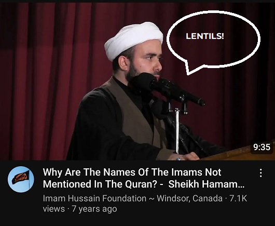Click the Windsor, Canada text
This screenshot has height=226, width=275.
point(189,198)
